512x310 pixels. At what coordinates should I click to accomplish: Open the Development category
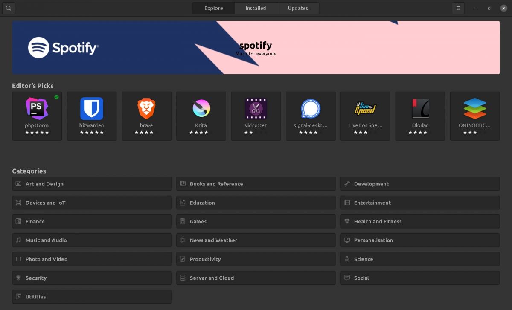point(420,184)
